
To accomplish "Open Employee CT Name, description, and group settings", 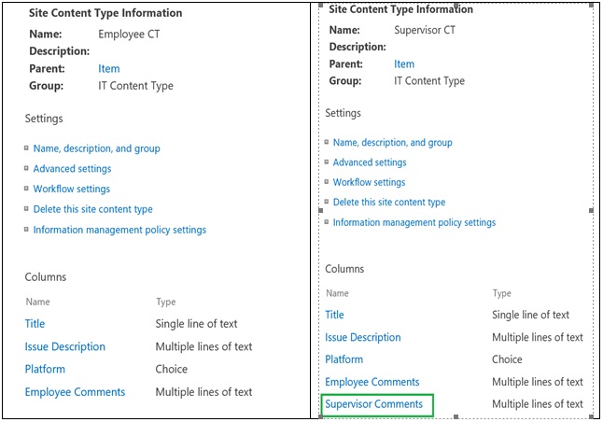I will point(96,148).
